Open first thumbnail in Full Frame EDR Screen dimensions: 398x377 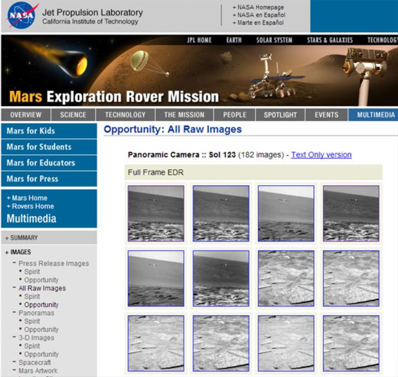click(156, 213)
